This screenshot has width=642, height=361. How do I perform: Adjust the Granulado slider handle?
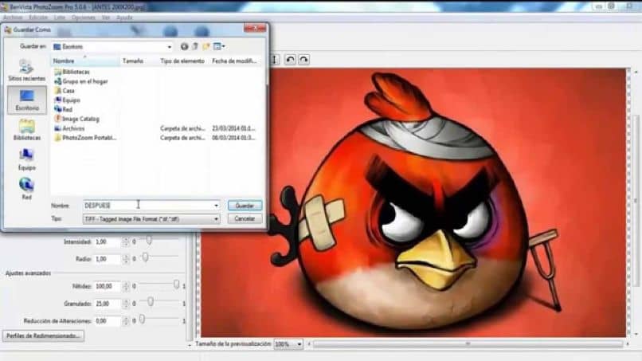(151, 302)
